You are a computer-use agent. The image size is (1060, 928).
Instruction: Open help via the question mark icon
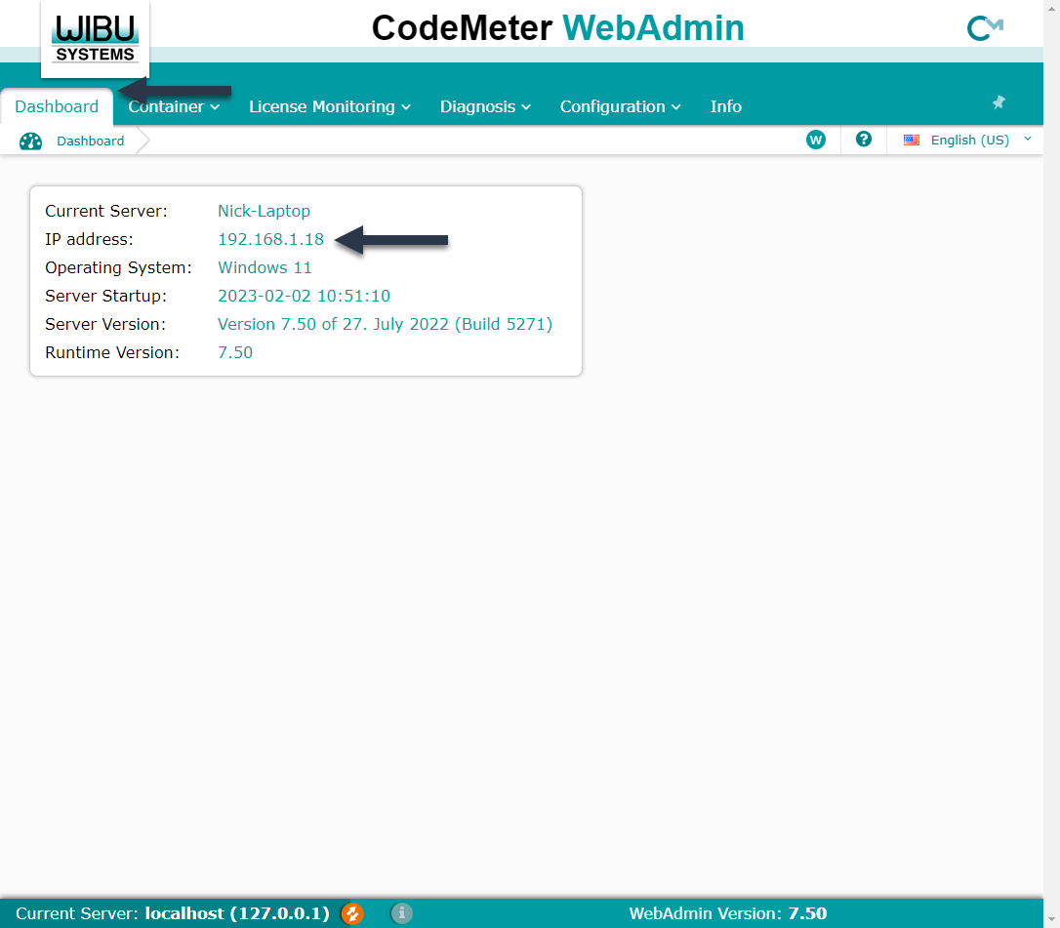pos(863,140)
